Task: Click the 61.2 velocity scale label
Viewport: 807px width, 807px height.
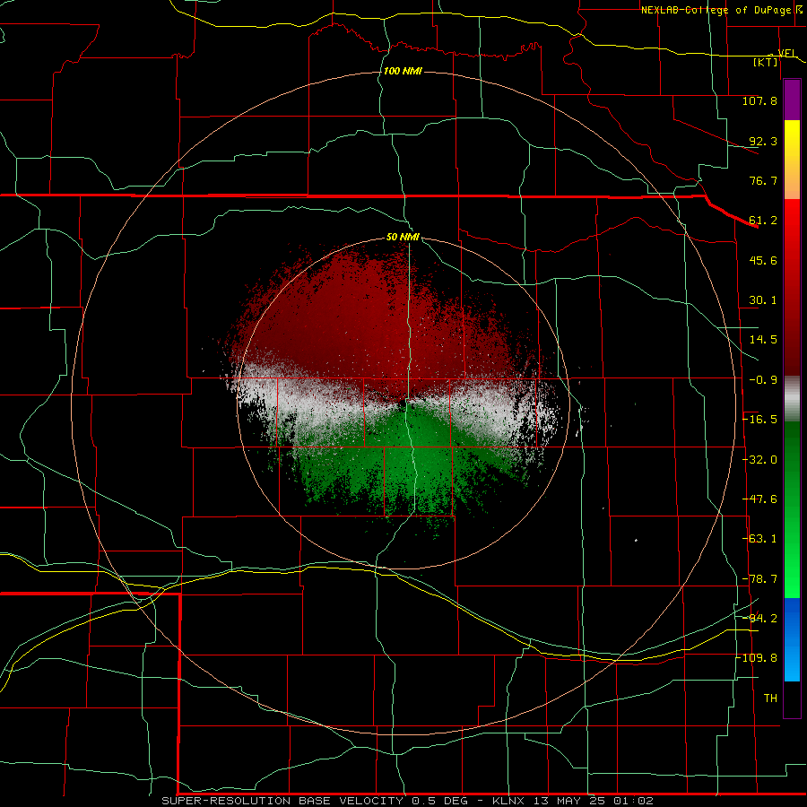Action: click(x=763, y=221)
